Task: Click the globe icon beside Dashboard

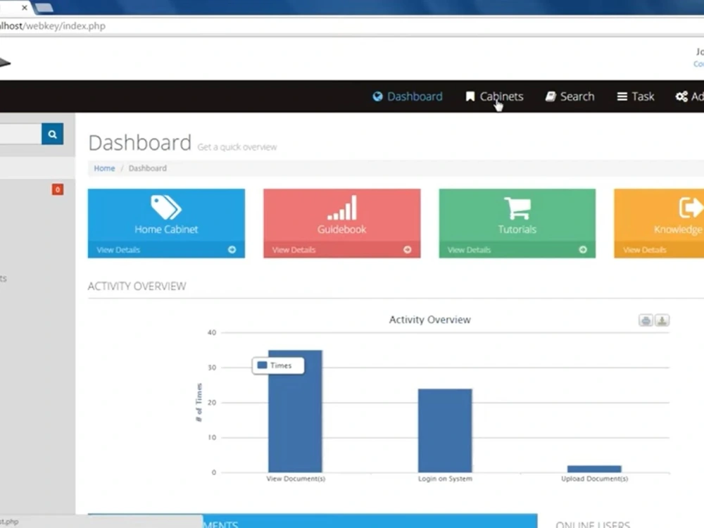Action: 377,96
